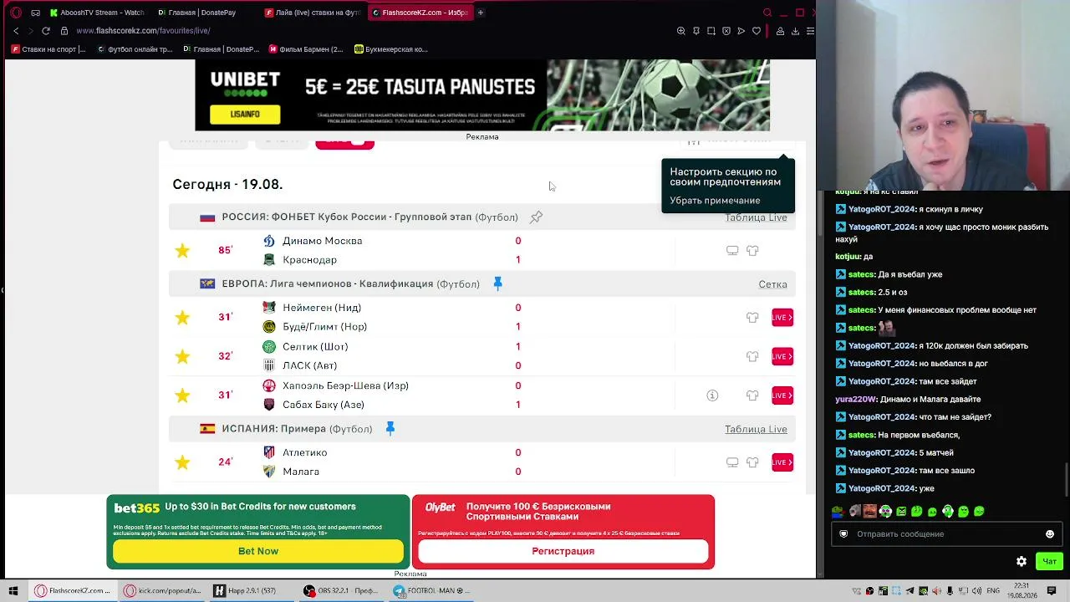This screenshot has height=602, width=1070.
Task: Click the bet365 Bet Now button
Action: pos(258,551)
